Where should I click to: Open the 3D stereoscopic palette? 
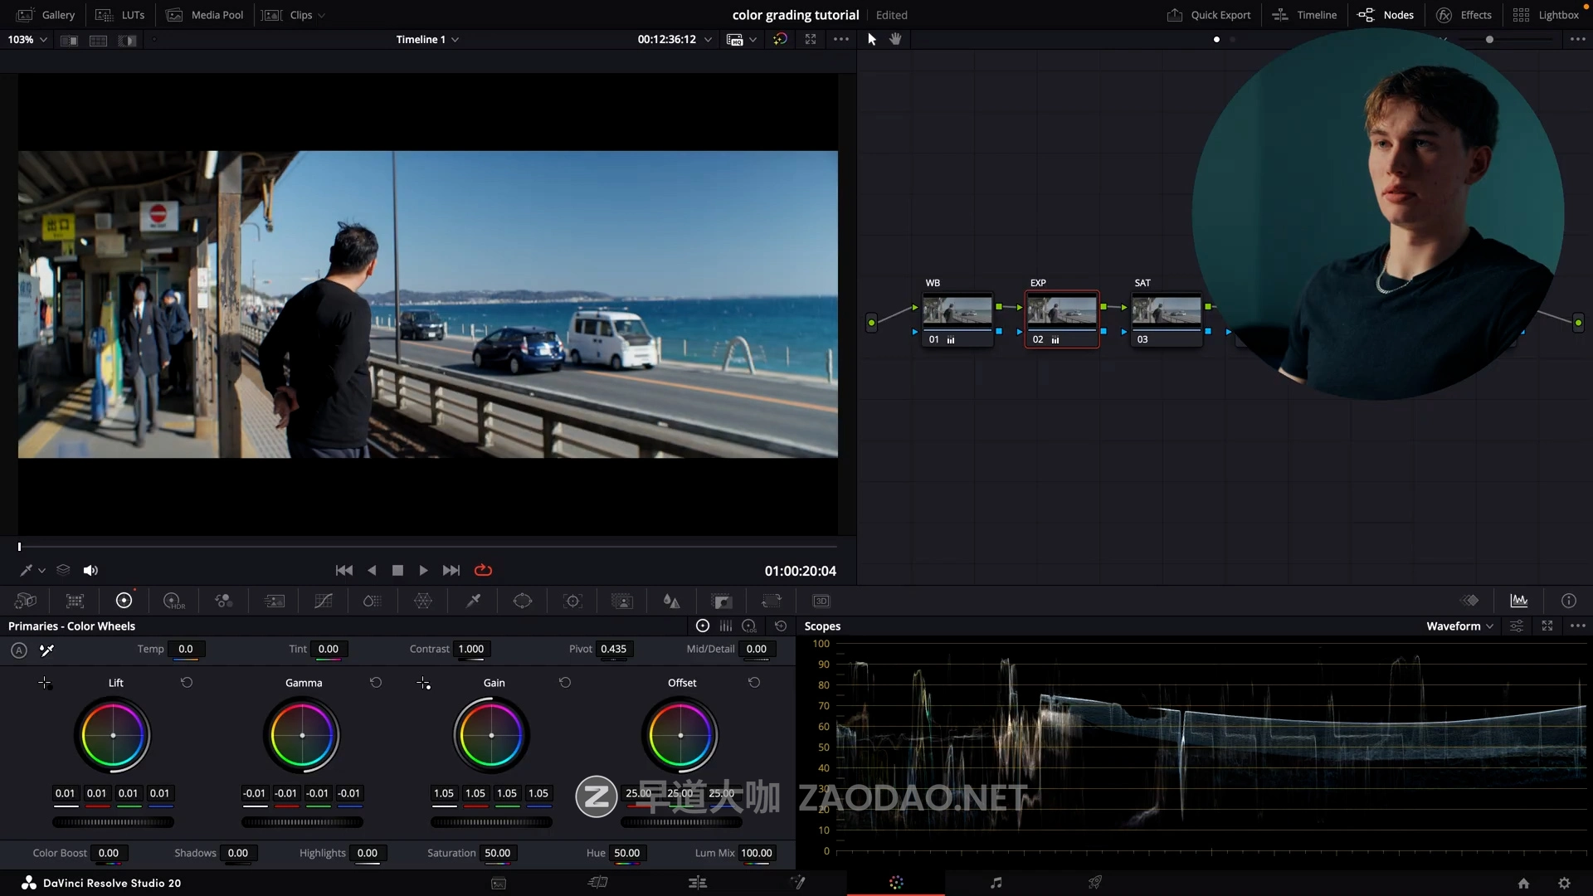pyautogui.click(x=821, y=601)
